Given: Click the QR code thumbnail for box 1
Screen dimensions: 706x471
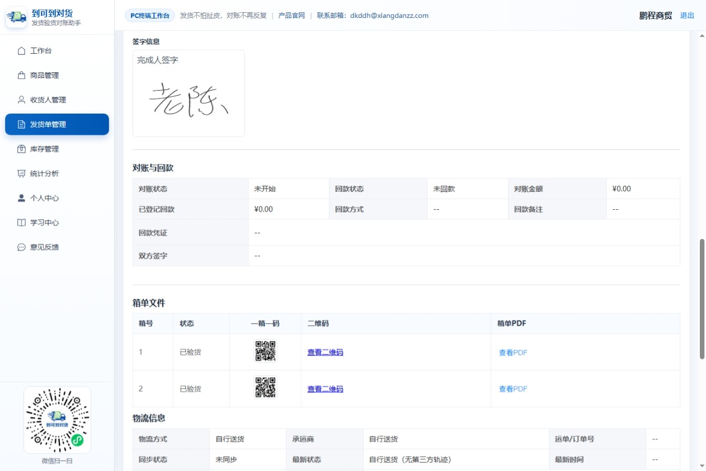Looking at the screenshot, I should [x=265, y=352].
